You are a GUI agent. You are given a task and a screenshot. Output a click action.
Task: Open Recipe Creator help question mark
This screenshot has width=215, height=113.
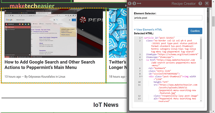click(200, 3)
